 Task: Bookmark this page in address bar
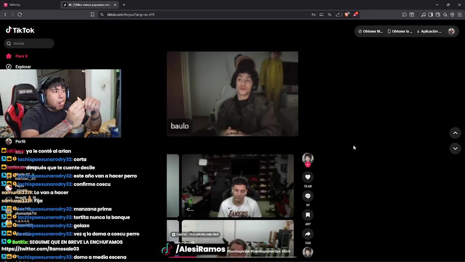tap(92, 15)
